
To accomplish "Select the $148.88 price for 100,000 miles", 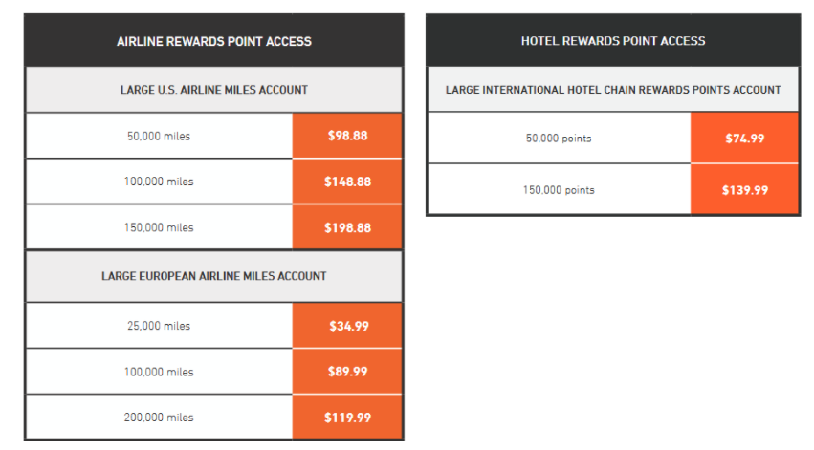I will [x=347, y=182].
